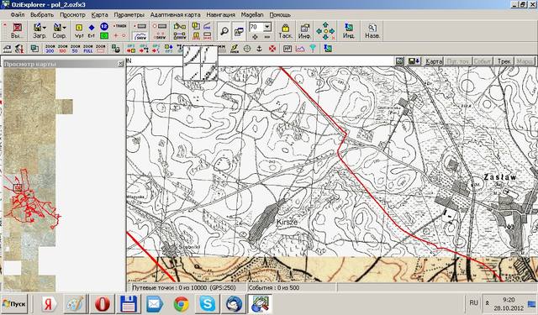538x315 pixels.
Task: Open the Адаптивная карта menu
Action: [x=175, y=15]
